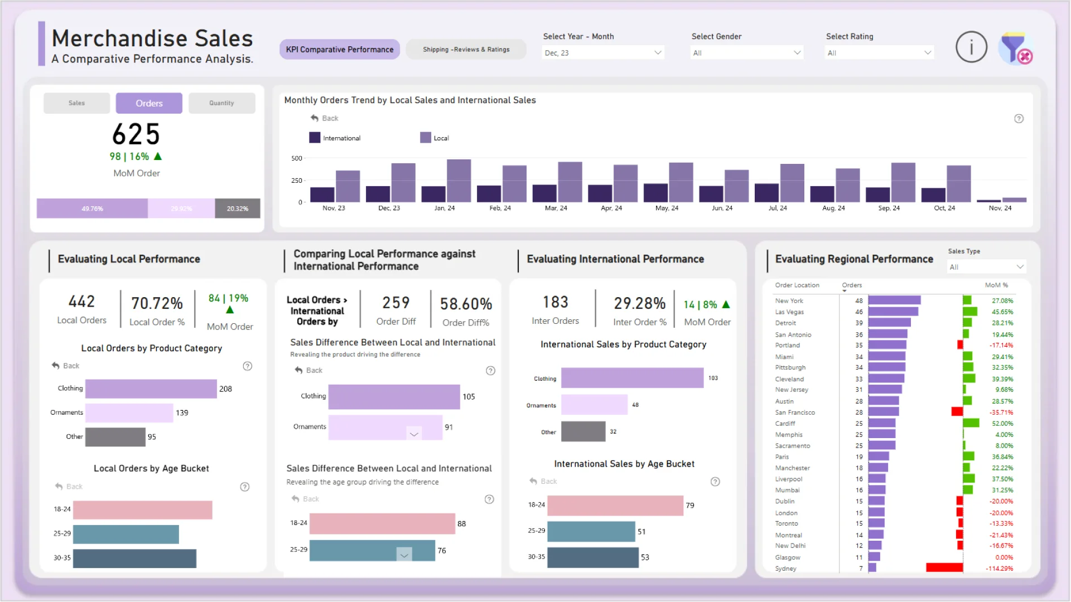Screen dimensions: 1071x602
Task: Toggle Local legend item in trend chart
Action: [x=435, y=138]
